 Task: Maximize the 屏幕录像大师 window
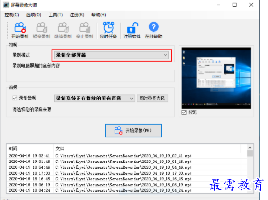235,5
